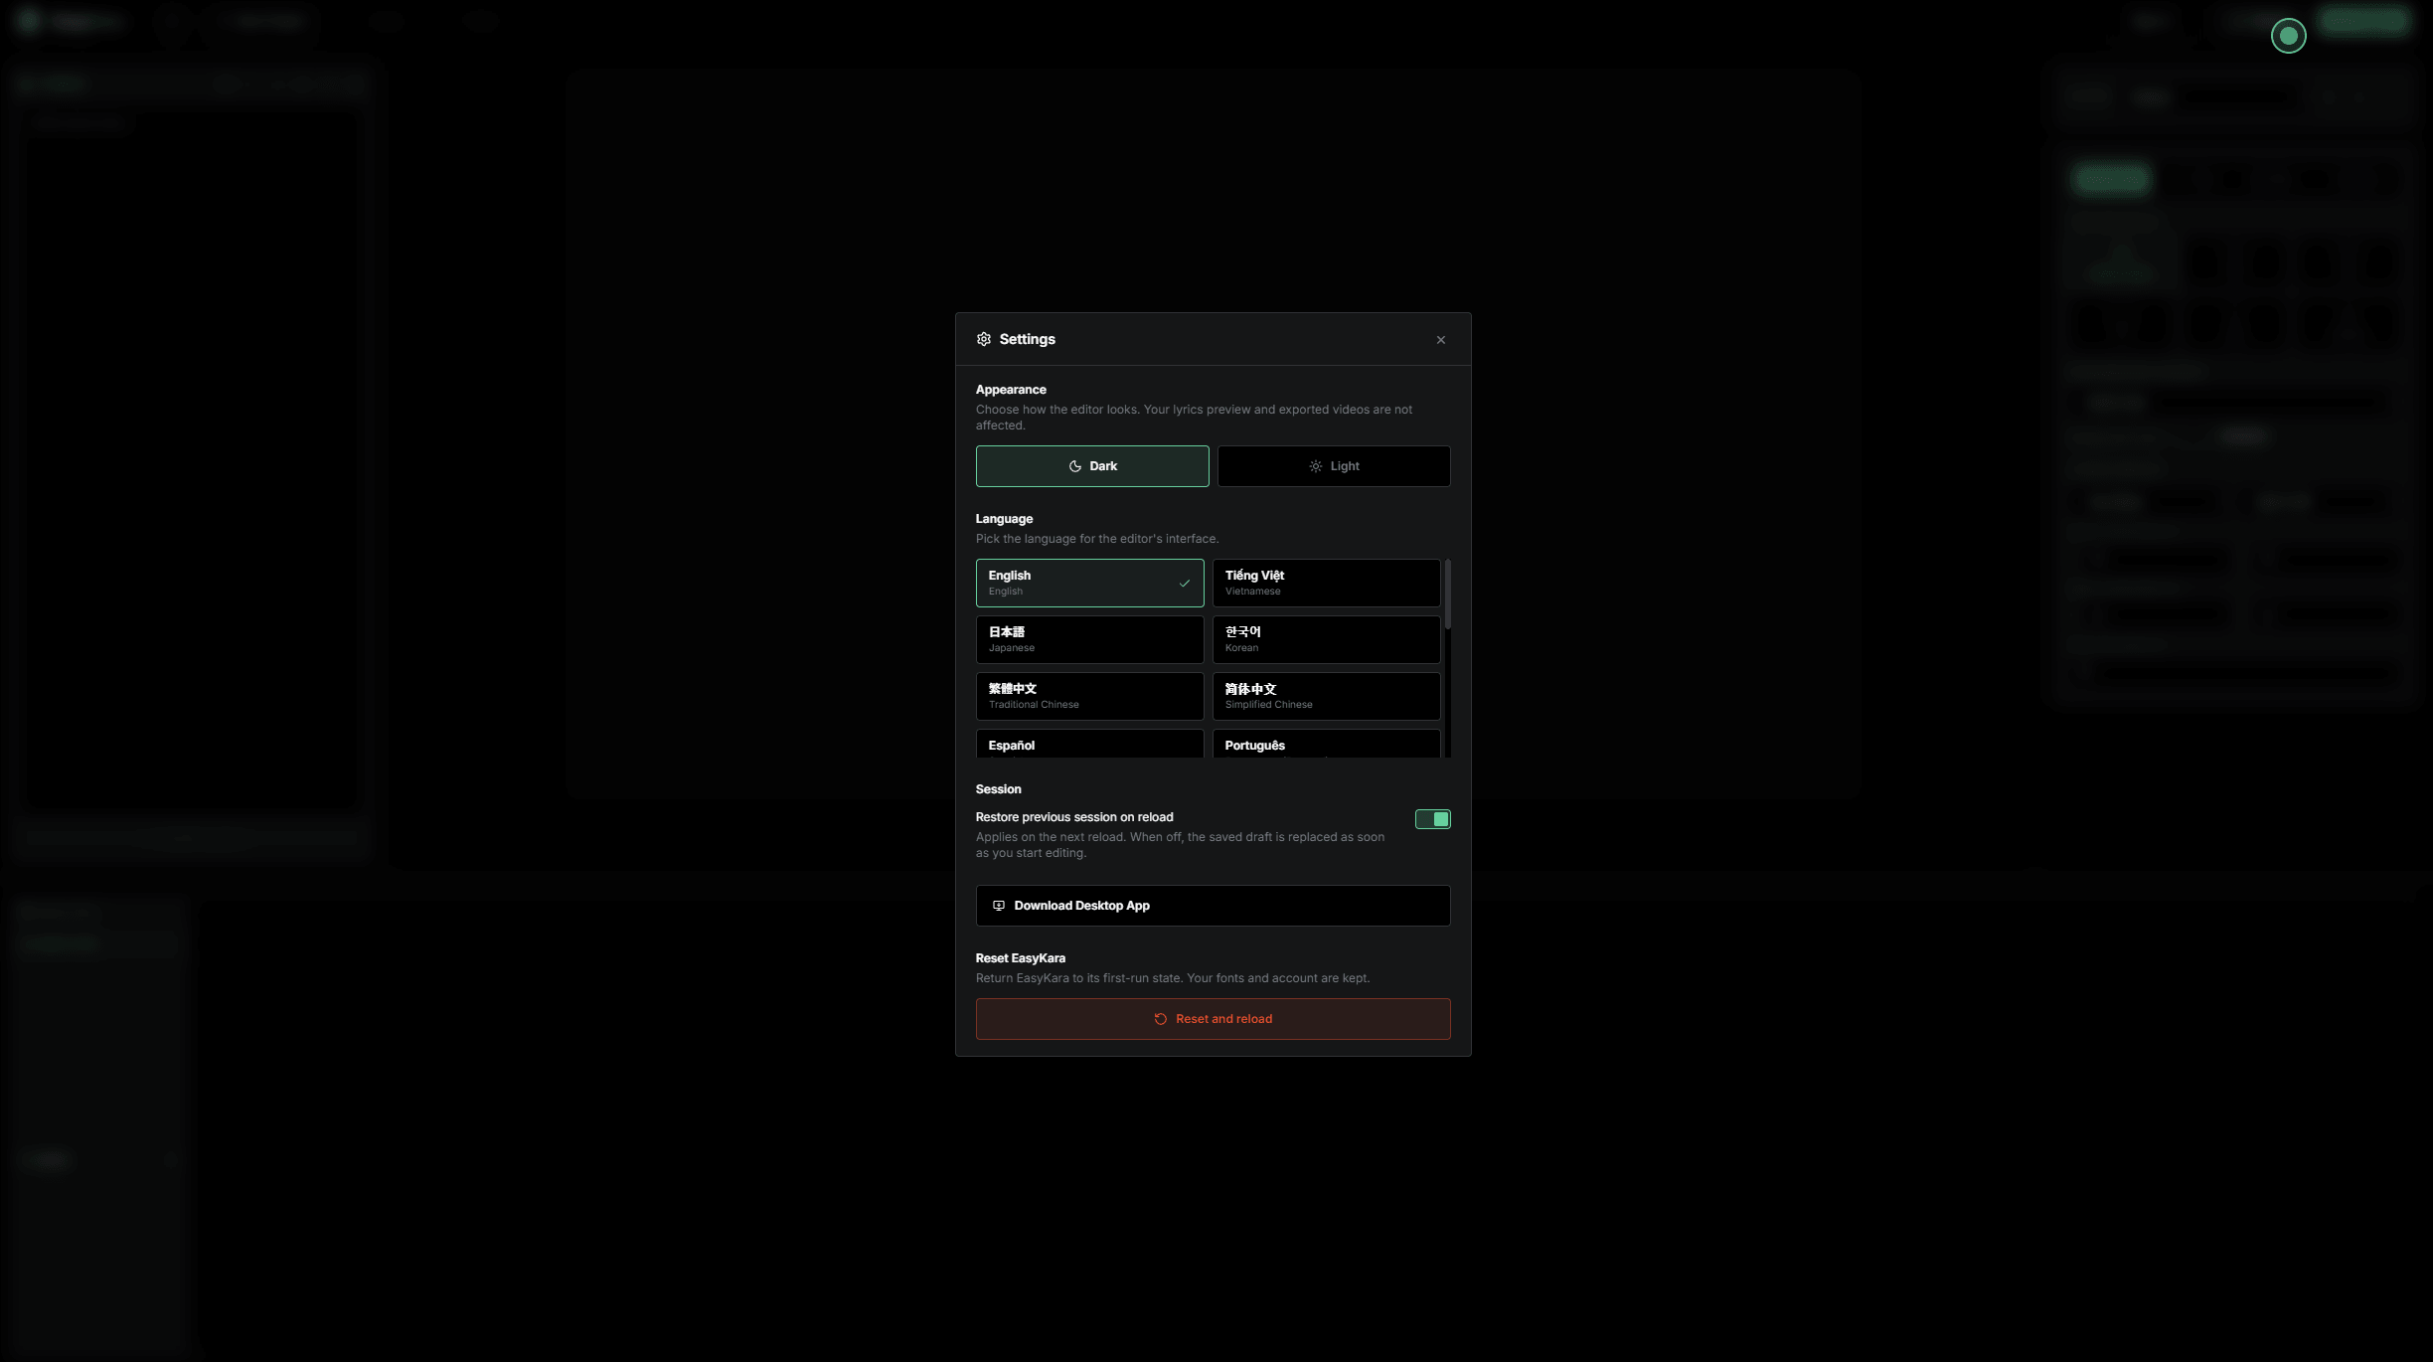
Task: Click the reload arrow icon on Reset and reload
Action: (1160, 1019)
